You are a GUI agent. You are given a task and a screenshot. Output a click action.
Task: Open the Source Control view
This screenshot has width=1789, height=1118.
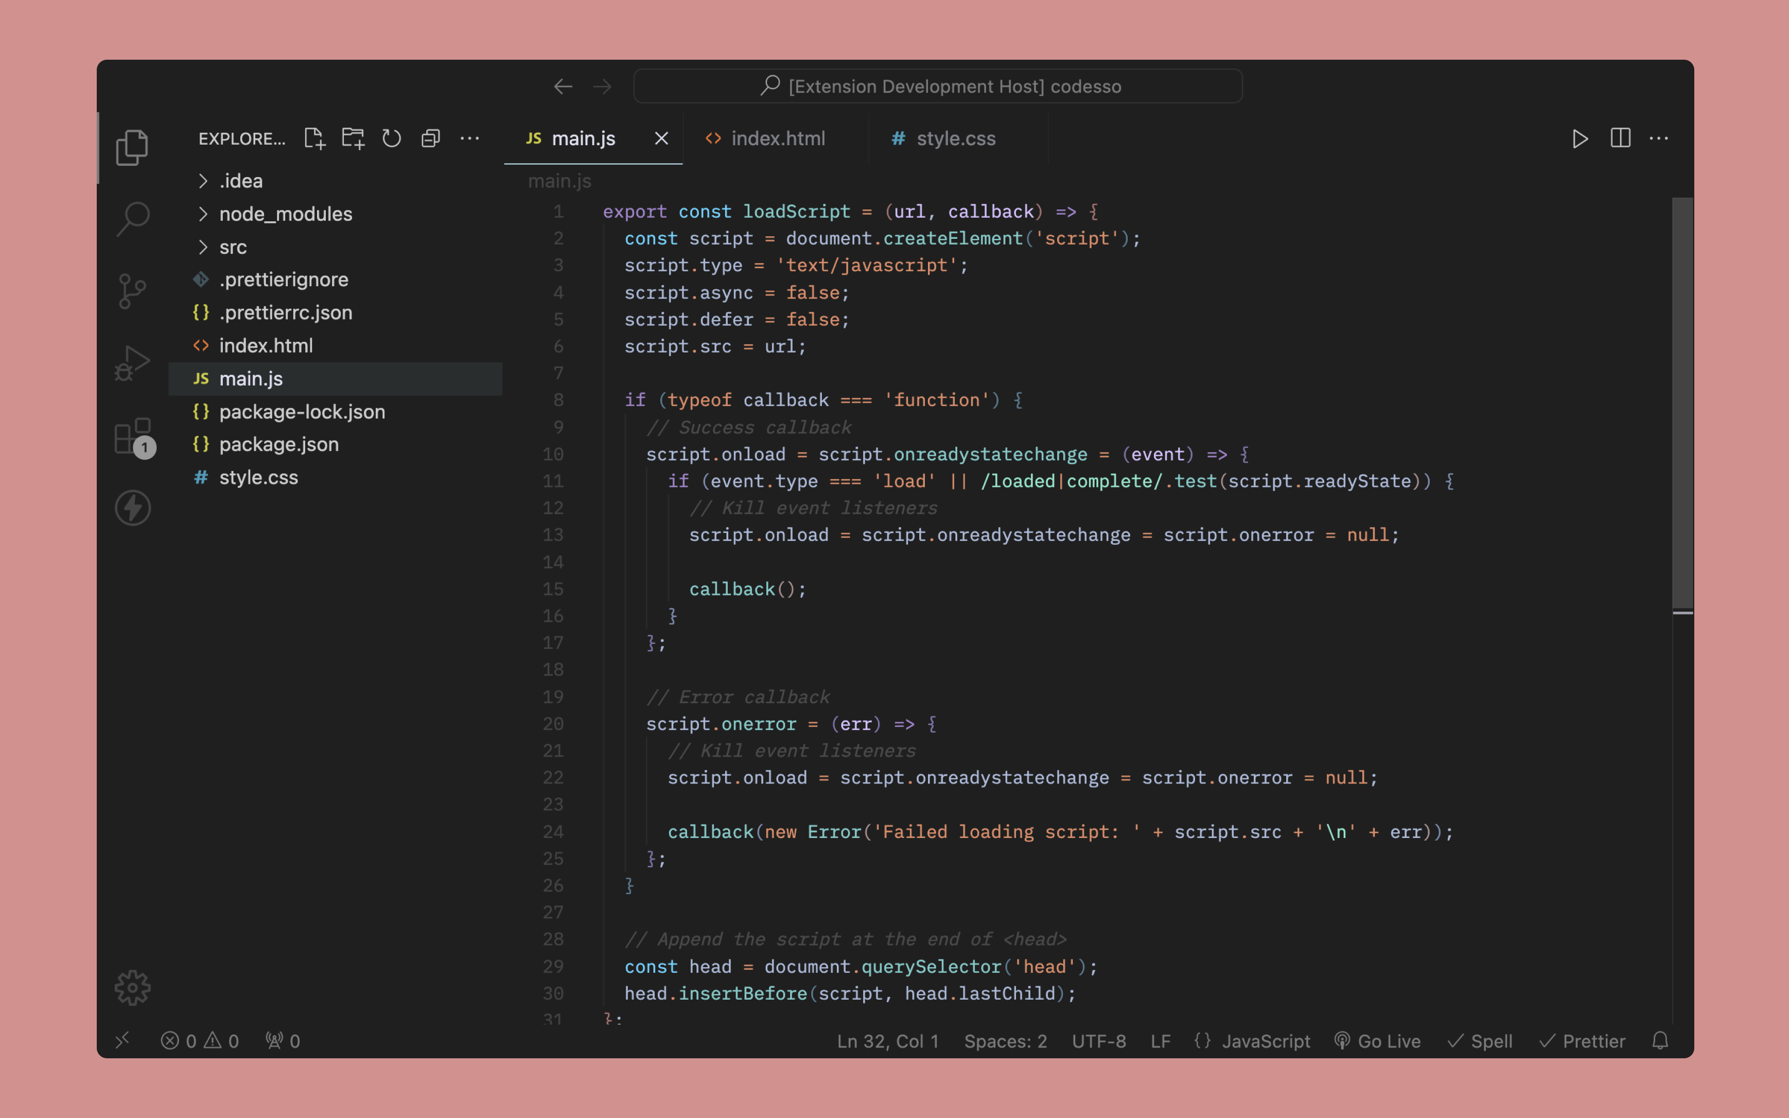click(133, 291)
